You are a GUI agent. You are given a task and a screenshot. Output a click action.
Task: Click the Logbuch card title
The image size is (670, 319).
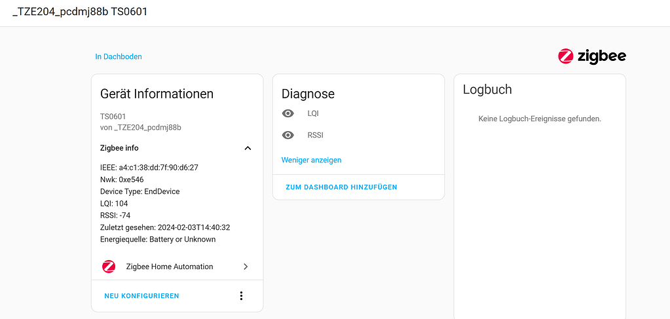pos(487,89)
